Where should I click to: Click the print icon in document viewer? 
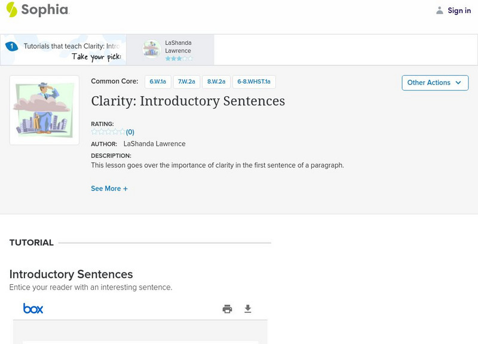pos(227,309)
